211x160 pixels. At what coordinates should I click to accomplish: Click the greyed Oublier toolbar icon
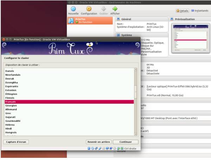click(104, 9)
